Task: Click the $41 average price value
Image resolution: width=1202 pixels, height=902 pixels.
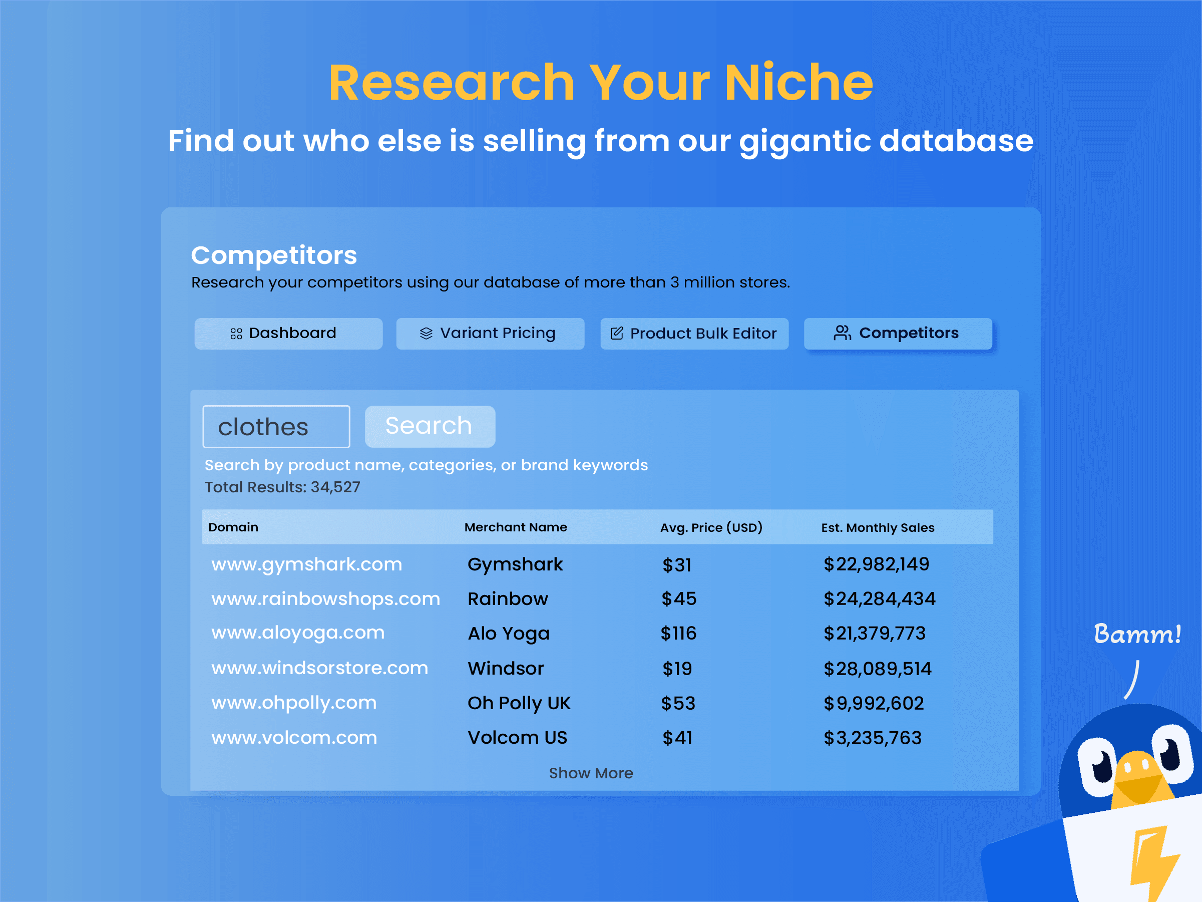Action: 677,738
